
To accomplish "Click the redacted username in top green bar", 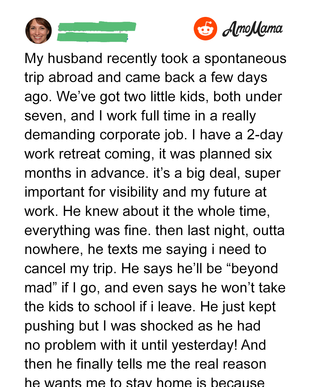I will (97, 27).
